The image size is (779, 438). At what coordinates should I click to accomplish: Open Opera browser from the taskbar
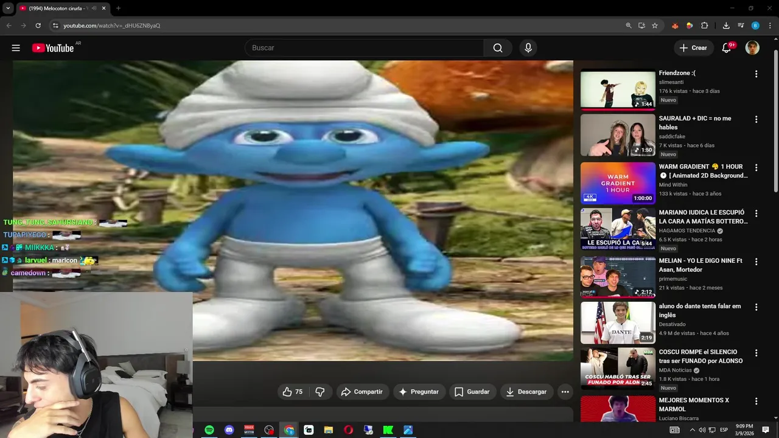coord(348,430)
